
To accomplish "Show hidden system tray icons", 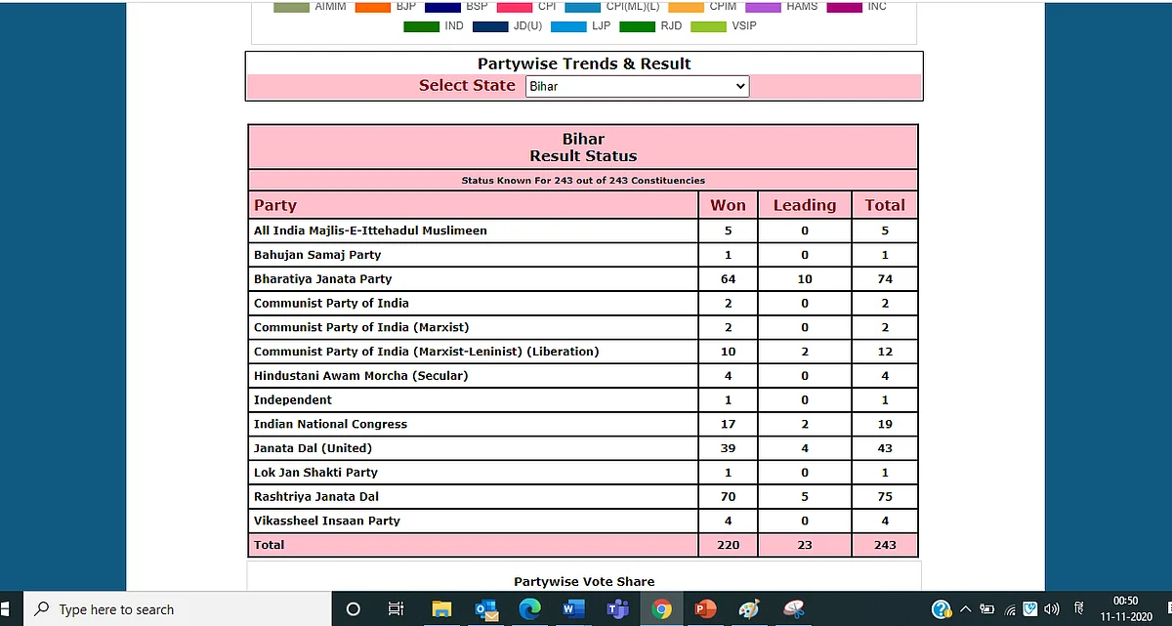I will tap(966, 608).
